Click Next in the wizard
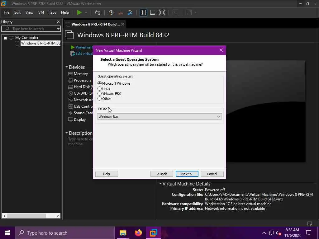The width and height of the screenshot is (319, 239). coord(187,174)
